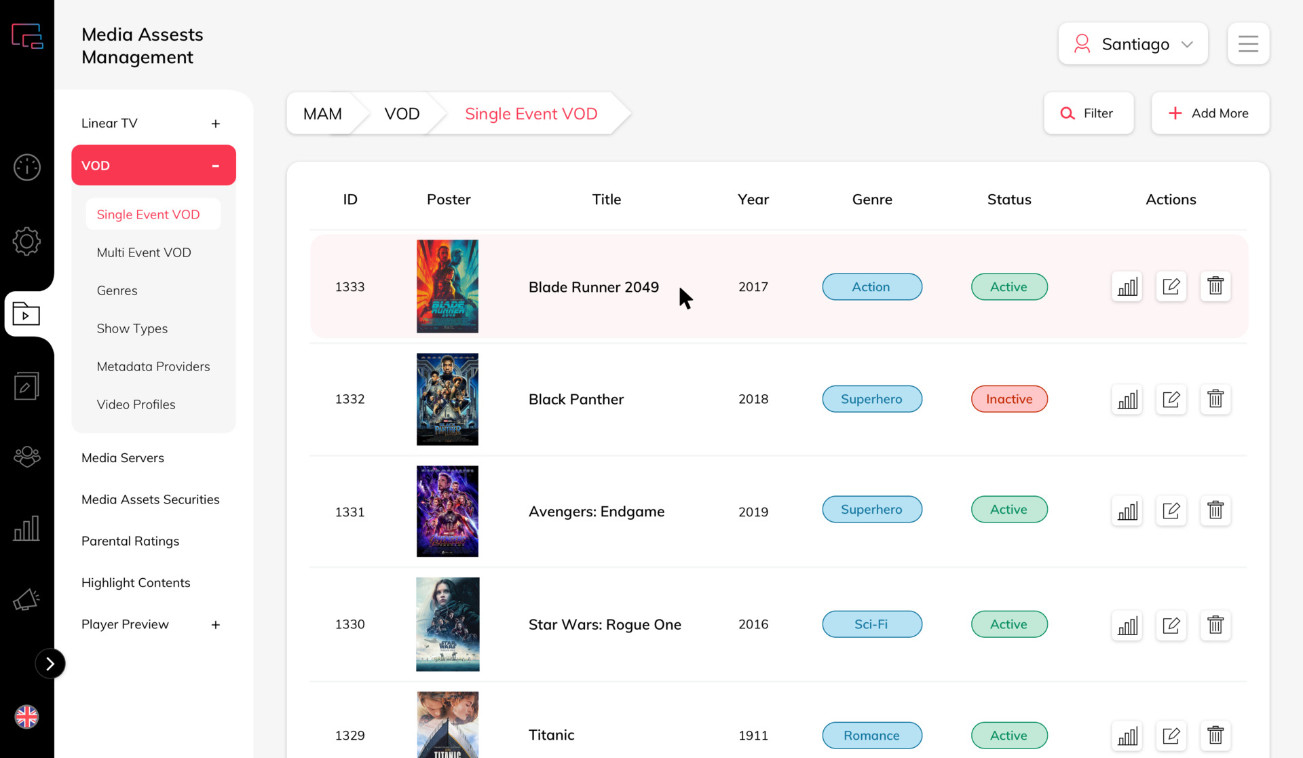Open the dashboard gauge icon in sidebar
The image size is (1303, 758).
pyautogui.click(x=27, y=167)
